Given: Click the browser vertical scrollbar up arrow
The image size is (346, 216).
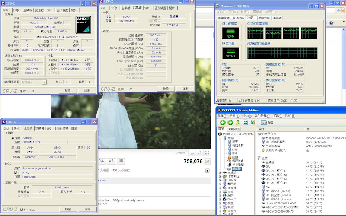Looking at the screenshot, I should [x=344, y=29].
